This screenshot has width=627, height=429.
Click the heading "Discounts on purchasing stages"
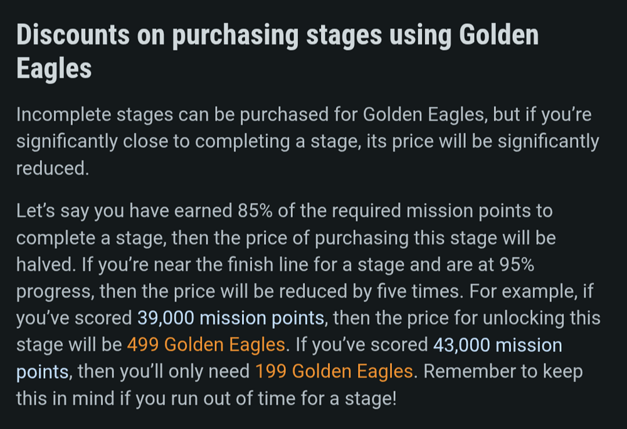199,35
